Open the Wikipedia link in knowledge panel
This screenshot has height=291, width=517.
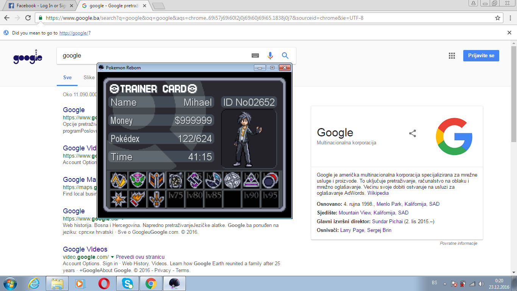[378, 193]
